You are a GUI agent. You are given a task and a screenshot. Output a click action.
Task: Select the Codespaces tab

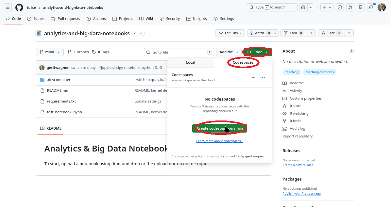click(243, 62)
